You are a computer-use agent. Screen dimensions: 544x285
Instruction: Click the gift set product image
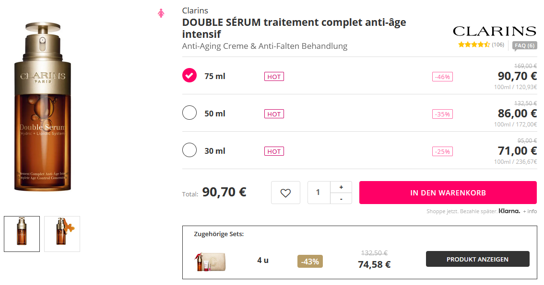click(211, 261)
